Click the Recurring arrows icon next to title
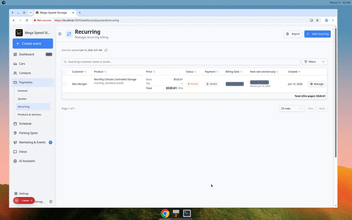352x220 pixels. tap(69, 34)
